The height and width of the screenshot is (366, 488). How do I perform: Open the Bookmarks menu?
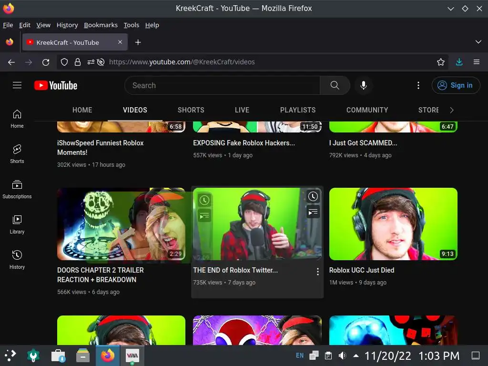coord(101,25)
